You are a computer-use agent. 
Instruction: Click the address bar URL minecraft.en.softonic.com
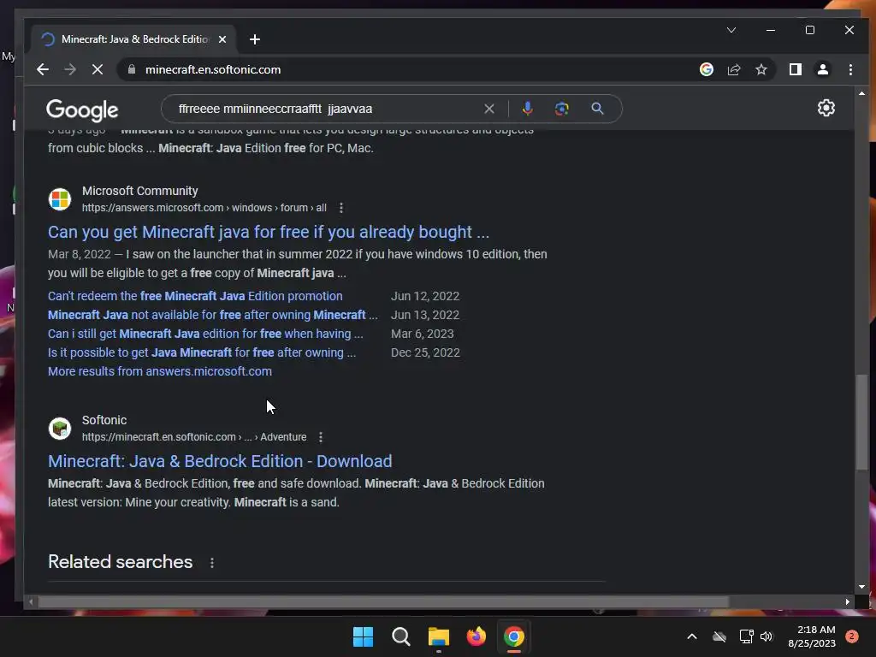[213, 69]
